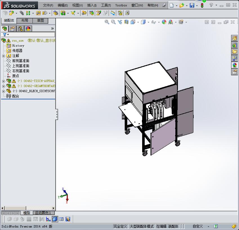The width and height of the screenshot is (239, 230).
Task: Open the view orientation dropdown arrow
Action: 138,22
